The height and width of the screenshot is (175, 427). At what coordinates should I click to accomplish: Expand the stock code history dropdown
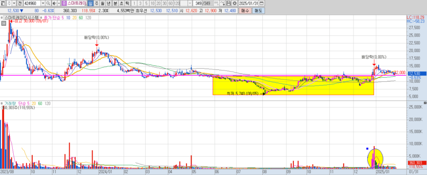(x=43, y=3)
